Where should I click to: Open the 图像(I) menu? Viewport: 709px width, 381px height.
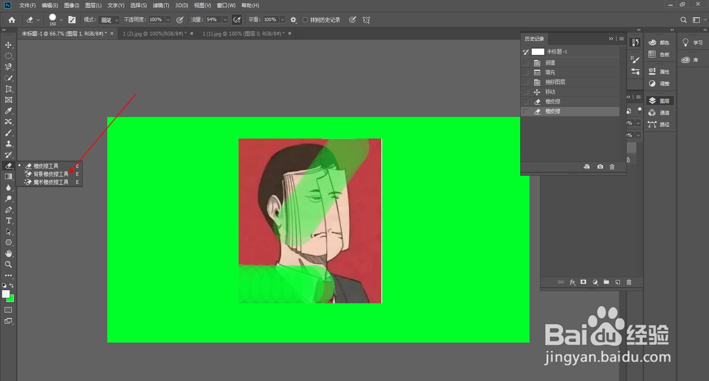(72, 5)
